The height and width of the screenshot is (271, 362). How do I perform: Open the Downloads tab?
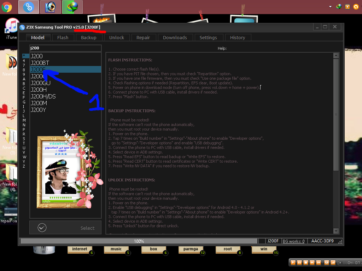pyautogui.click(x=175, y=37)
